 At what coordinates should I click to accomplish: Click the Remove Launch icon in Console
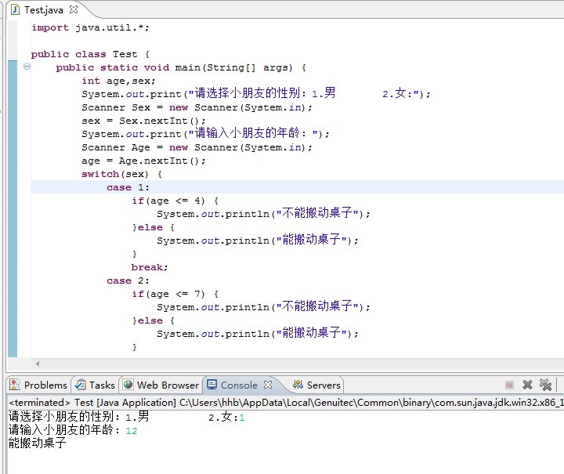pos(527,385)
